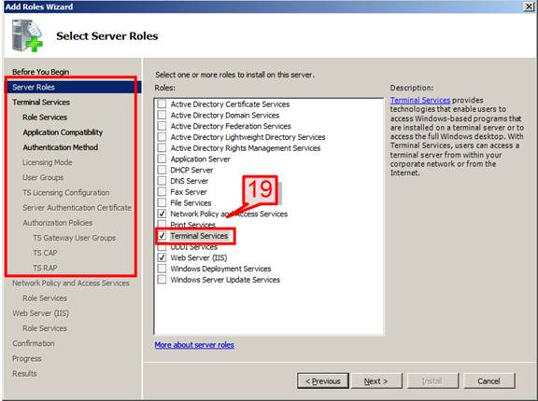The width and height of the screenshot is (538, 401).
Task: Enable the DHCP Server role checkbox
Action: (162, 170)
